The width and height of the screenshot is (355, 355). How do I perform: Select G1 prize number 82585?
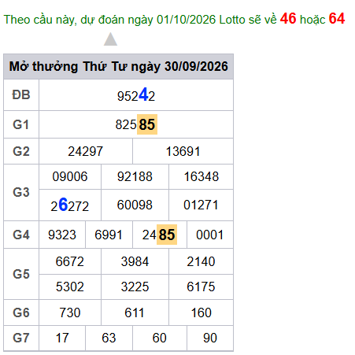(x=136, y=124)
